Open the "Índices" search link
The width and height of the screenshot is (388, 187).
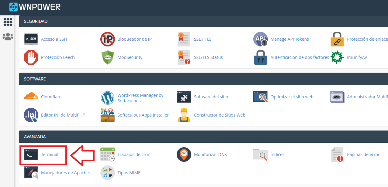tap(278, 154)
